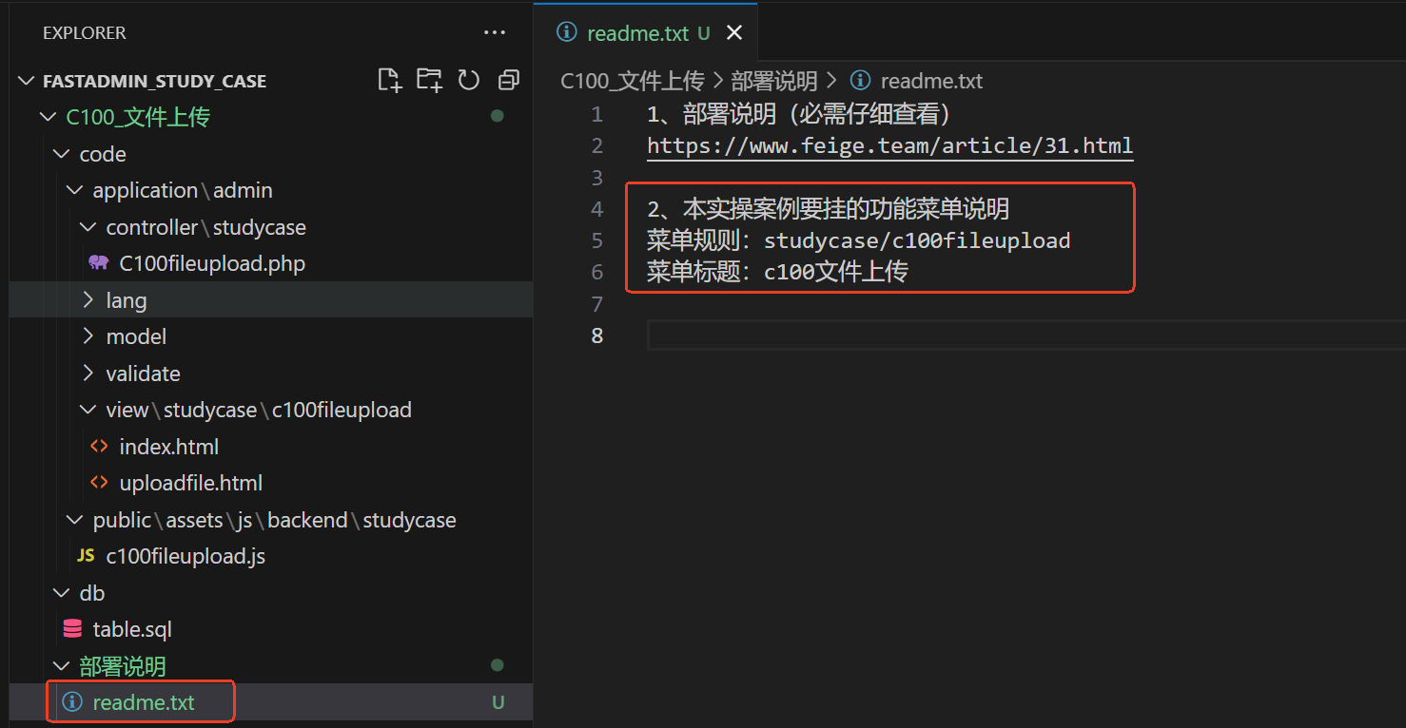This screenshot has width=1406, height=728.
Task: Expand the validate folder
Action: coord(88,374)
